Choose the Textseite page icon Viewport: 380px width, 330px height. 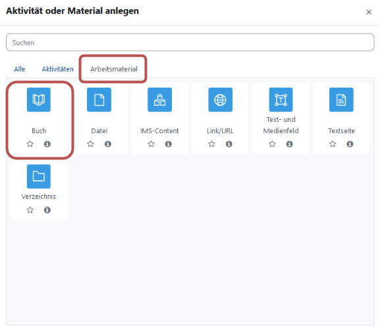(341, 99)
